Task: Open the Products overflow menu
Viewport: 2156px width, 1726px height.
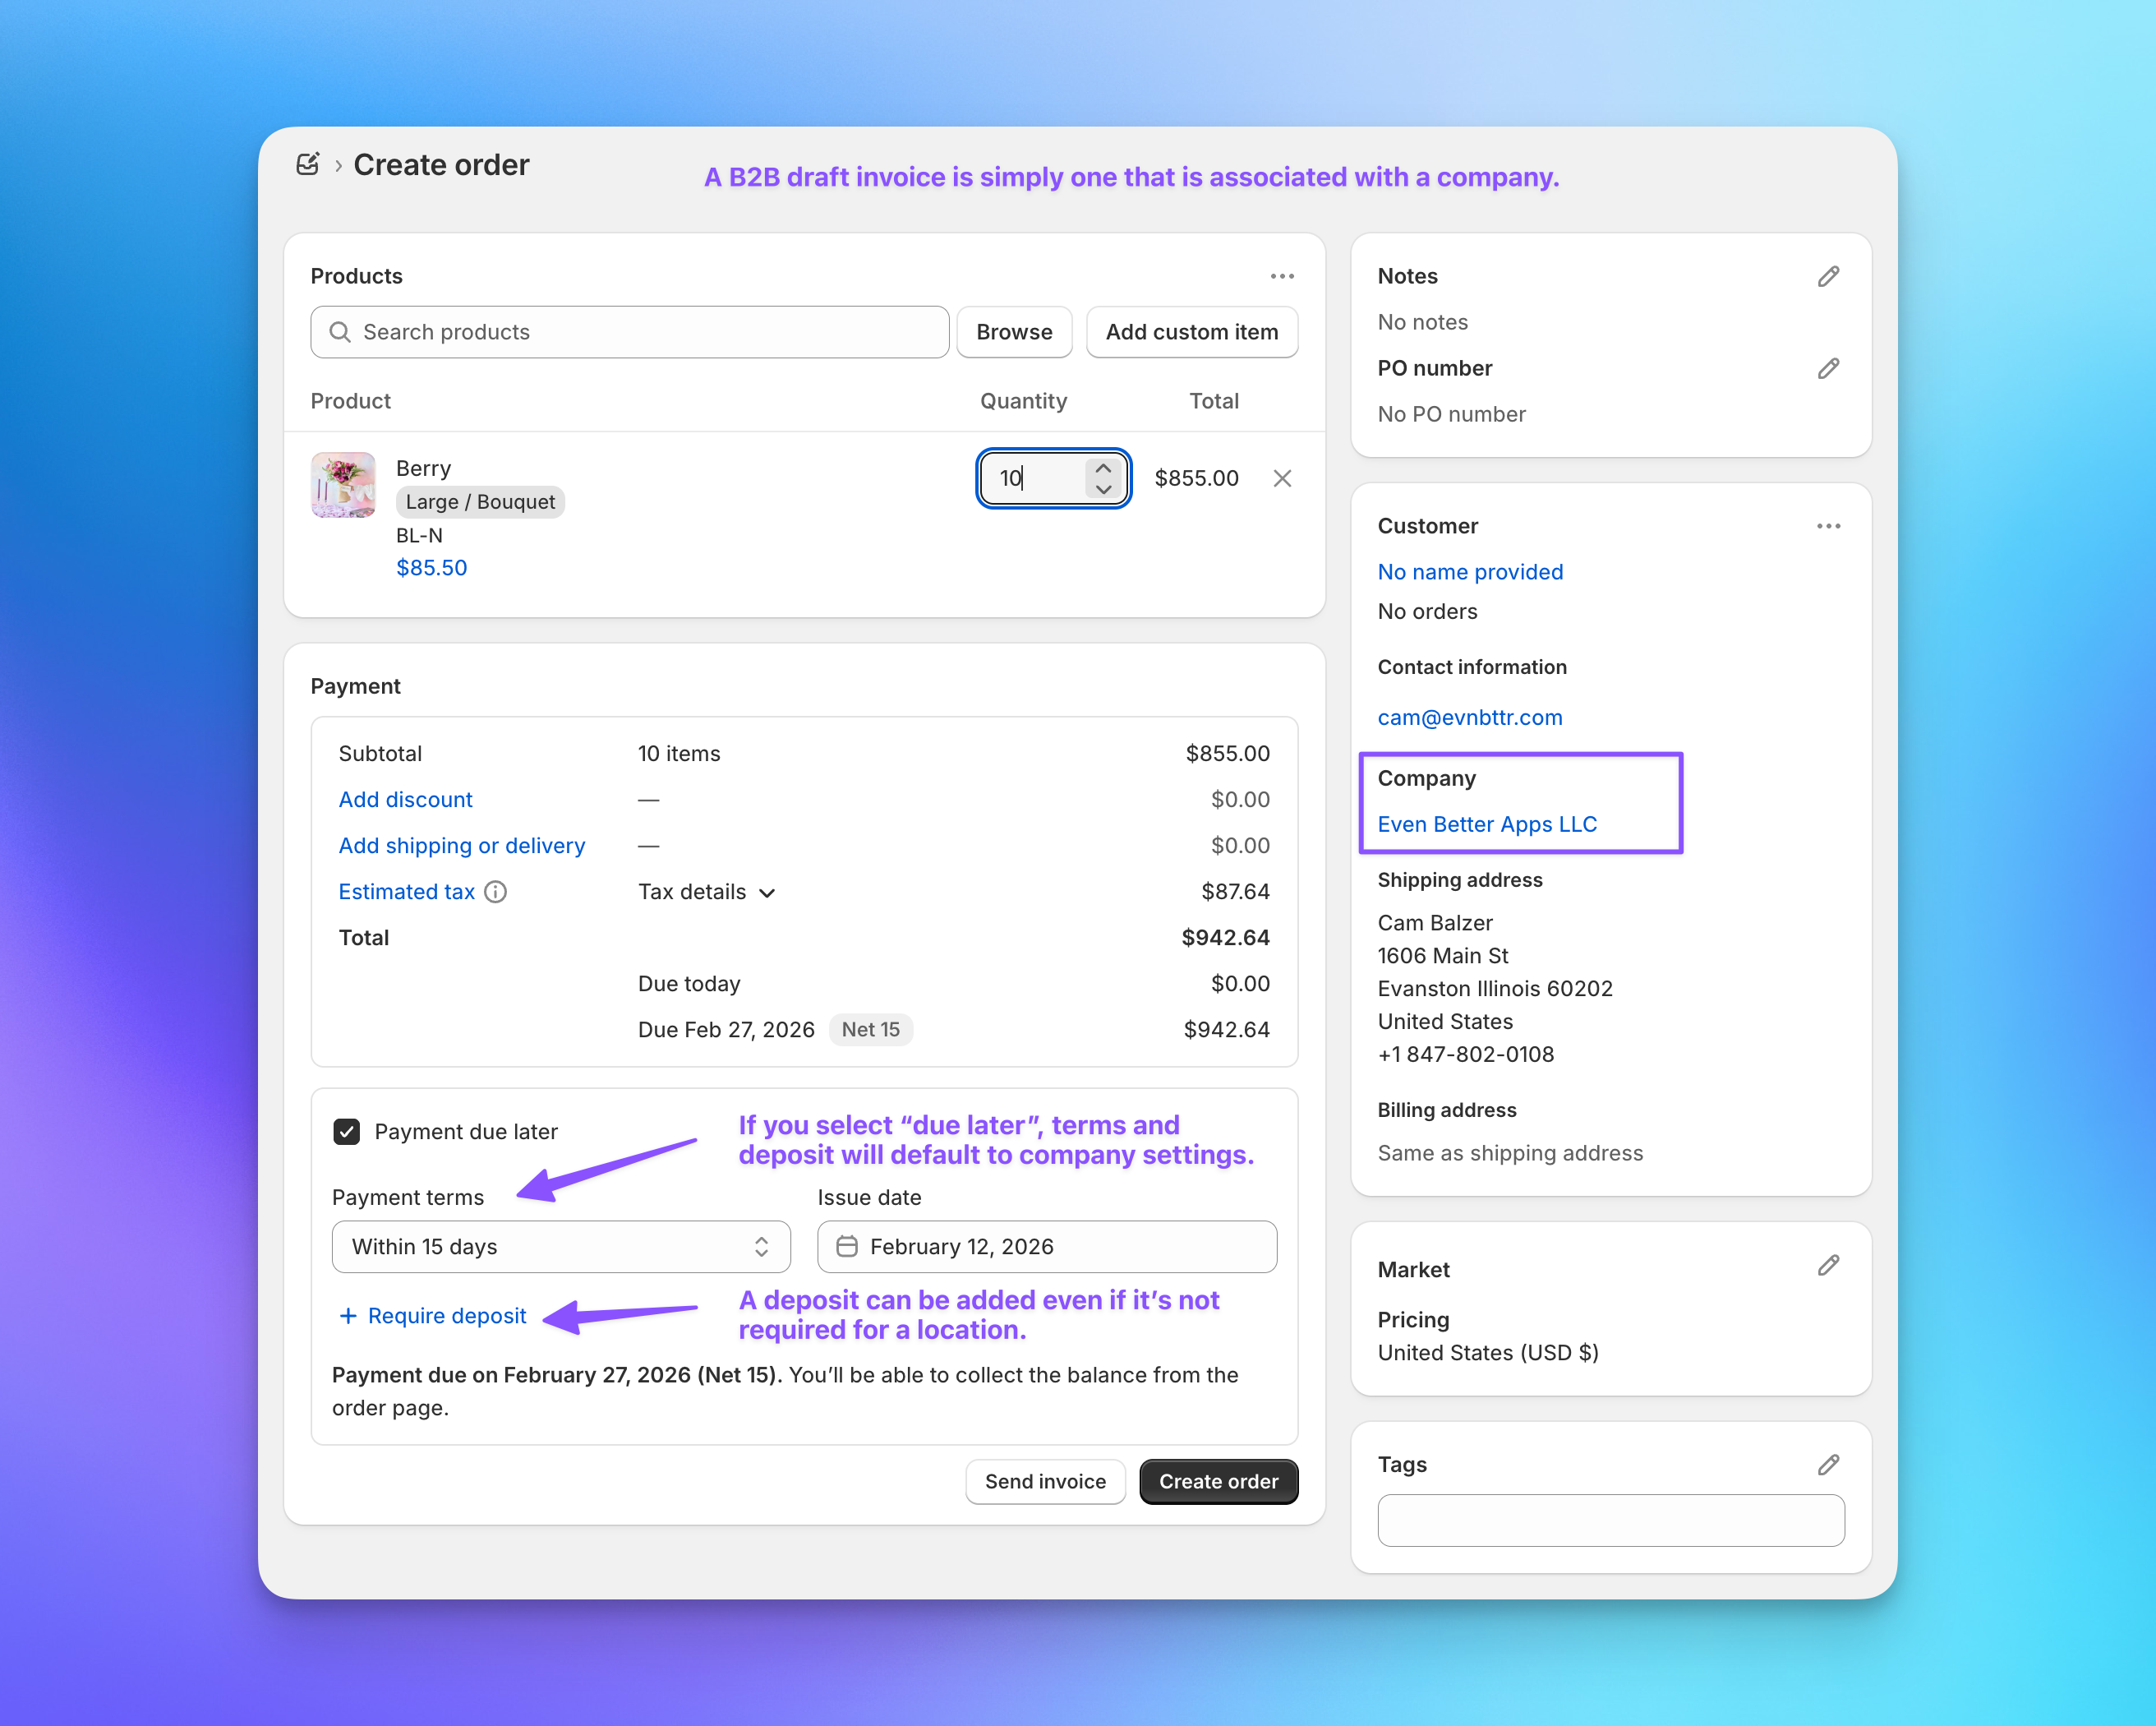Action: (1282, 276)
